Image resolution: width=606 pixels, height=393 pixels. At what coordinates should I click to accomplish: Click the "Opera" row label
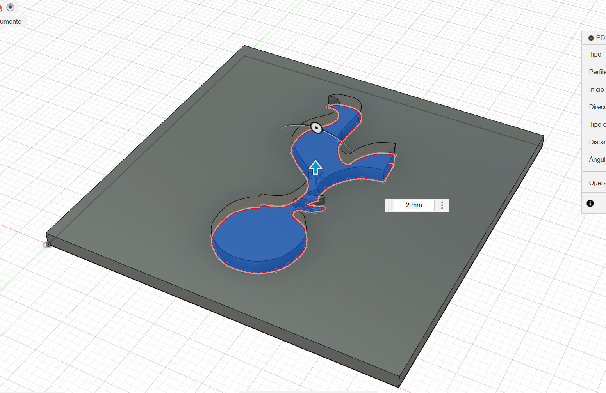[597, 183]
